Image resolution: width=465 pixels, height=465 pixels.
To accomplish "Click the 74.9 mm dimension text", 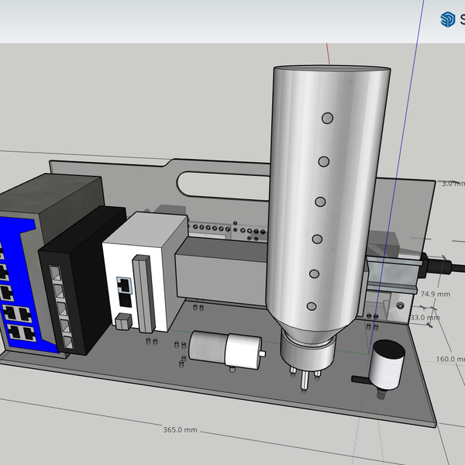I will click(x=435, y=294).
